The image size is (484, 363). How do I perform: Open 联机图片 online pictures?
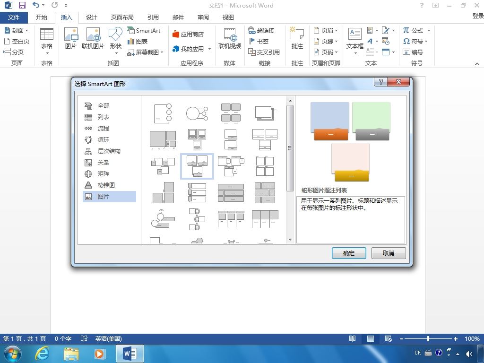pos(93,39)
